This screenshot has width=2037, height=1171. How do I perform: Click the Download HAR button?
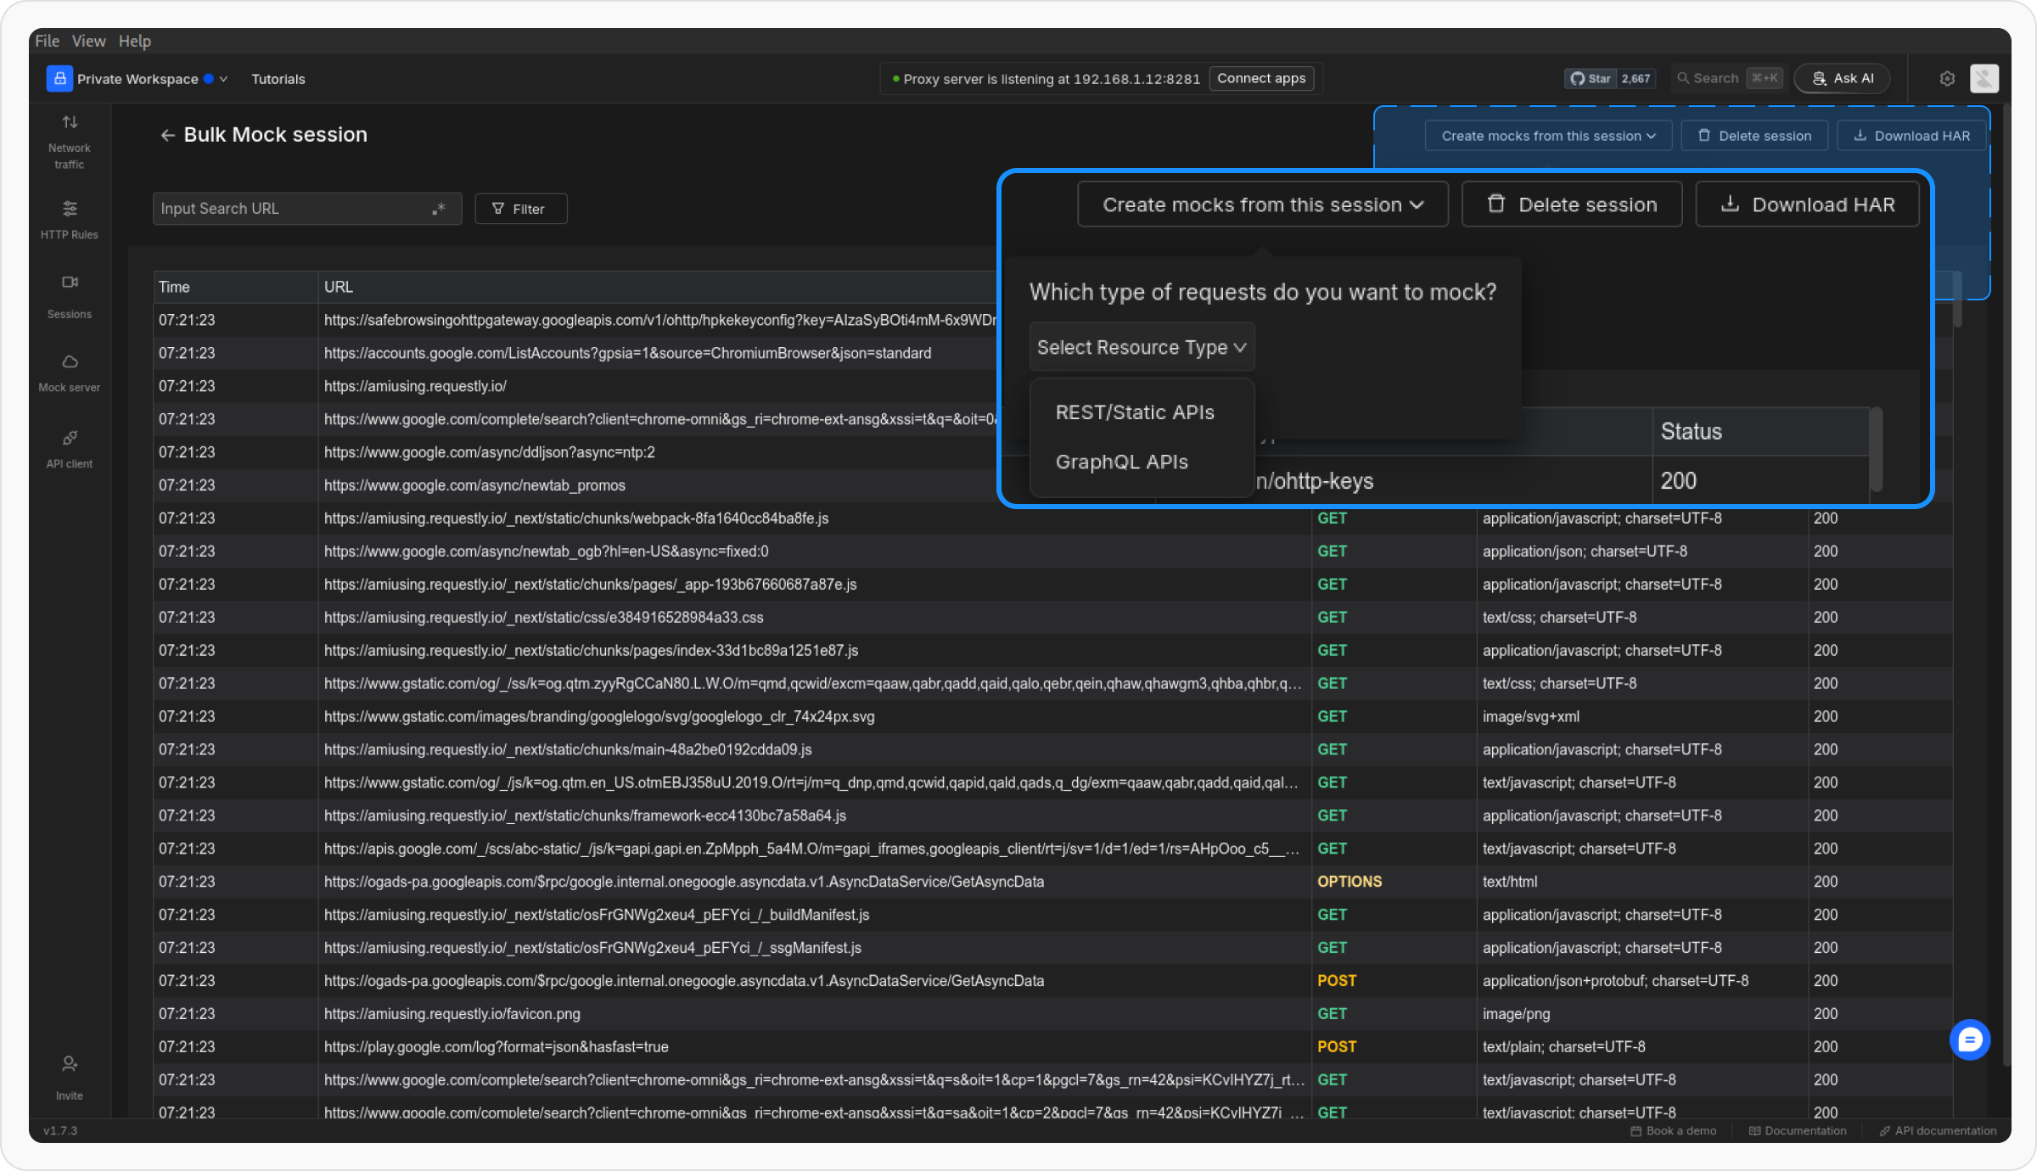pyautogui.click(x=1806, y=205)
